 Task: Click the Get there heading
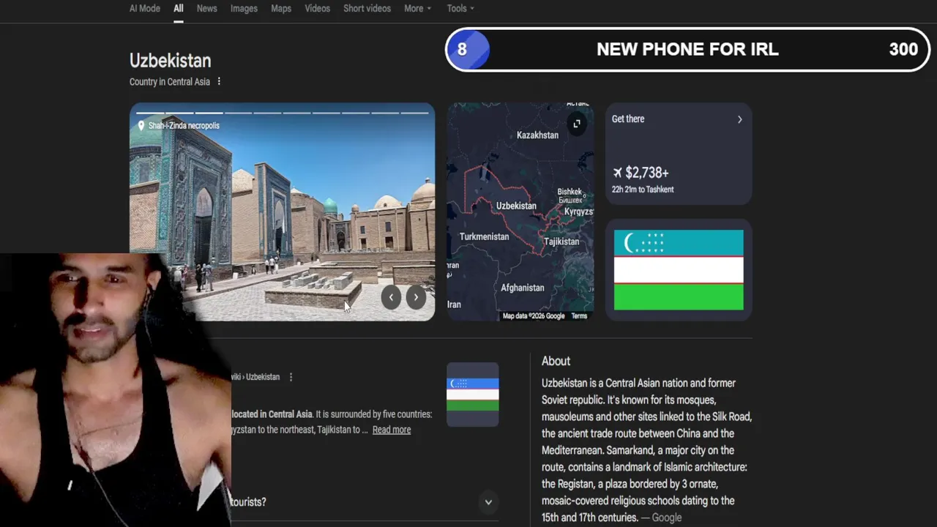coord(628,119)
